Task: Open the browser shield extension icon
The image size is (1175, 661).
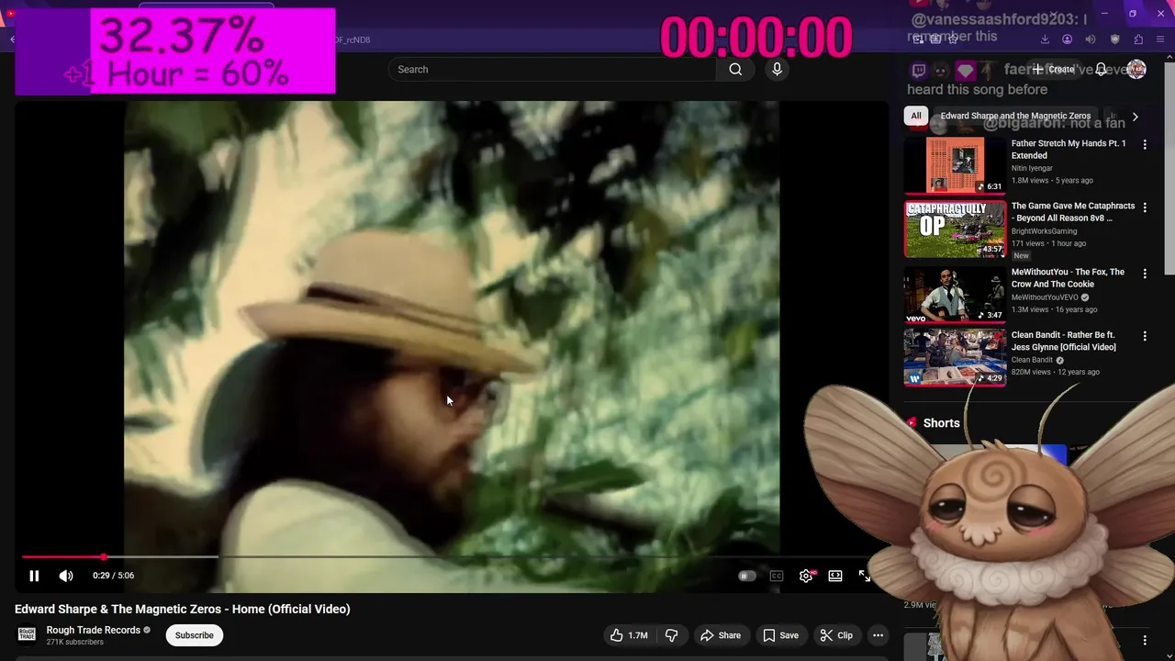Action: tap(1114, 39)
